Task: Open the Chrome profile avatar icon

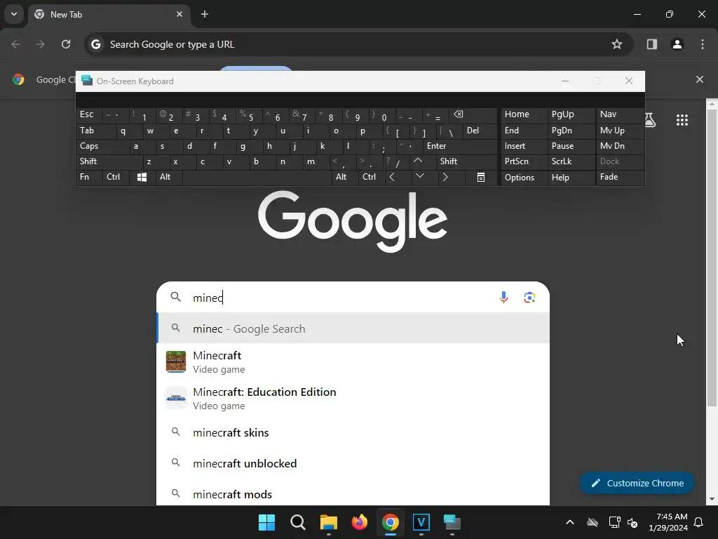Action: tap(677, 44)
